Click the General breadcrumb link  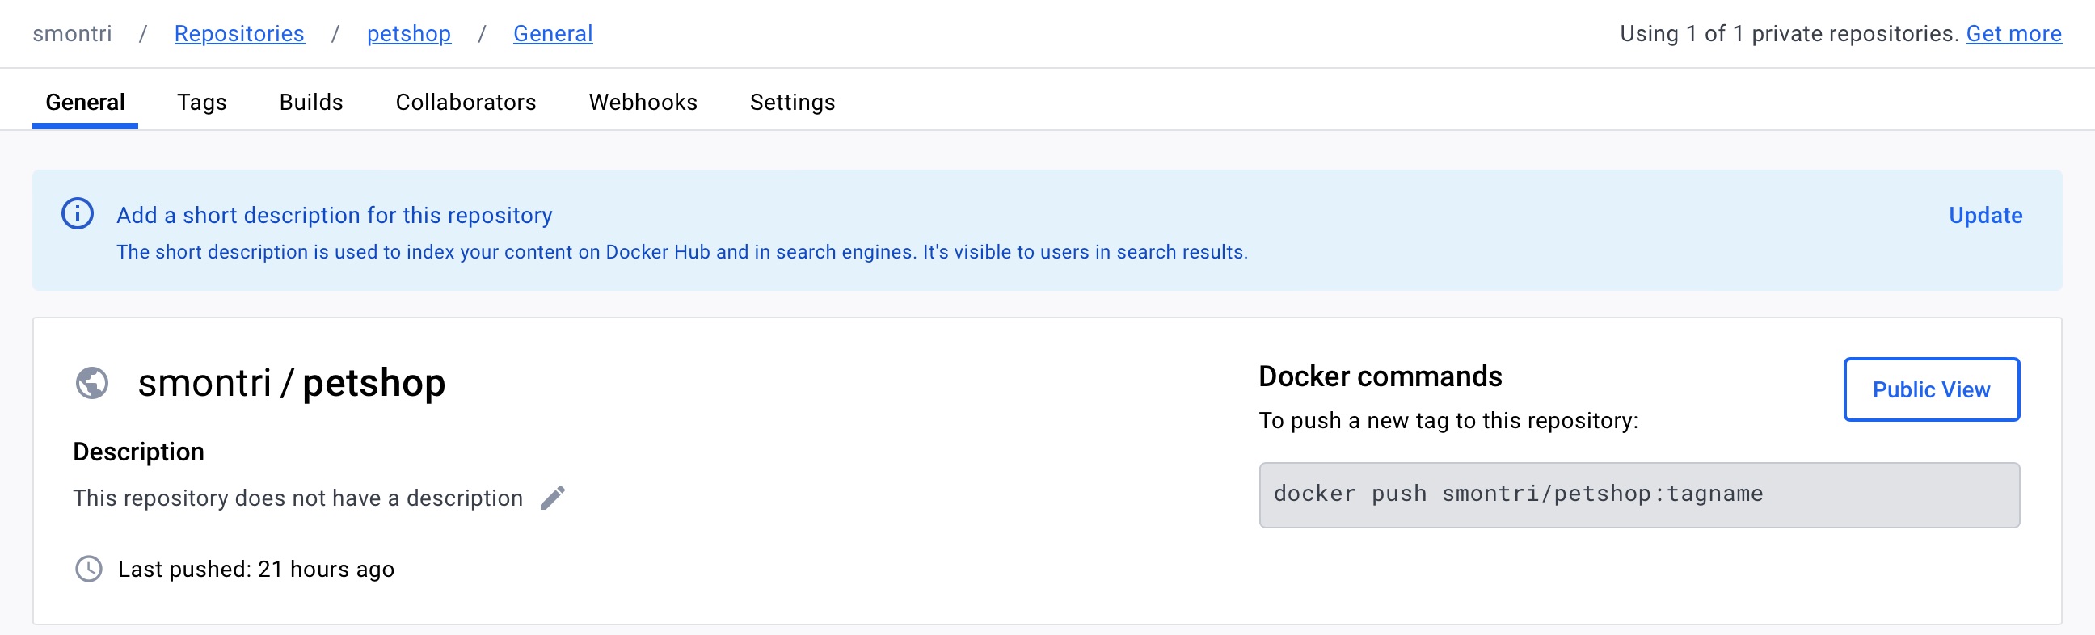552,33
